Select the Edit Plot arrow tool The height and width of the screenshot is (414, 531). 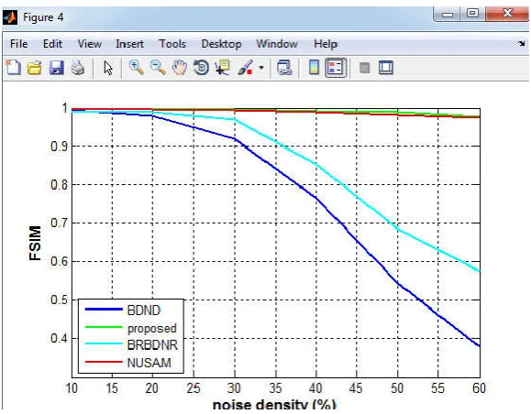(108, 68)
